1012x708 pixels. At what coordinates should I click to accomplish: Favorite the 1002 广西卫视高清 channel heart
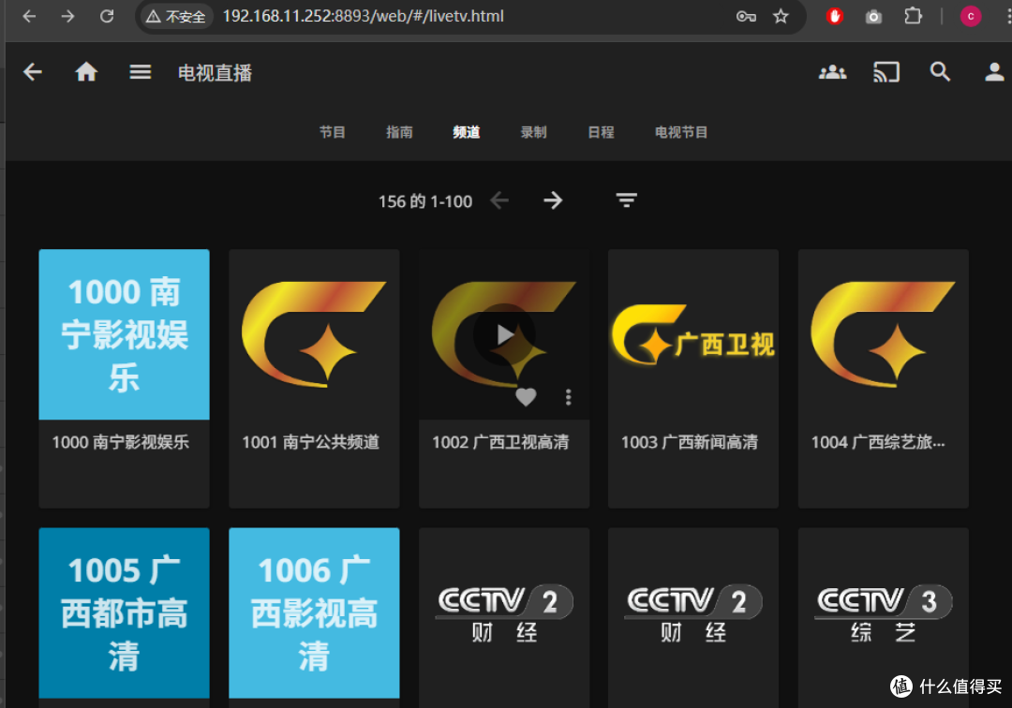526,397
